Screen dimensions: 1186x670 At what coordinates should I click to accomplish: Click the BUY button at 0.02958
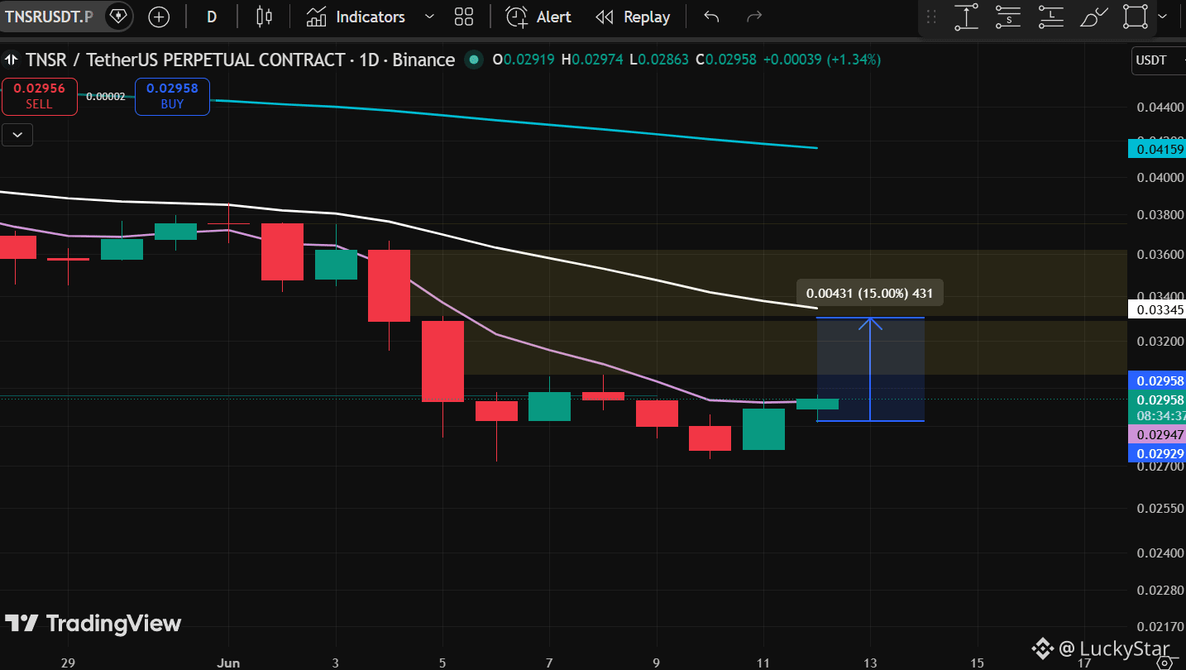tap(172, 96)
